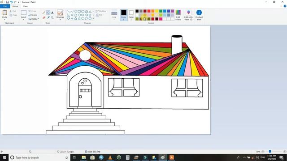Viewport: 287px width, 161px height.
Task: Select the Eraser tool
Action: (44, 17)
